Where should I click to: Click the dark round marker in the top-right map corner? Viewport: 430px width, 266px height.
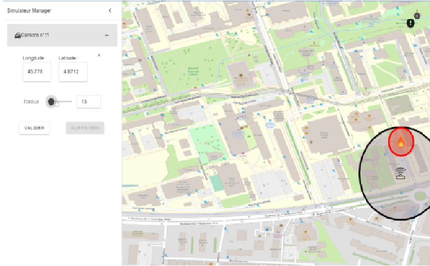pyautogui.click(x=416, y=15)
